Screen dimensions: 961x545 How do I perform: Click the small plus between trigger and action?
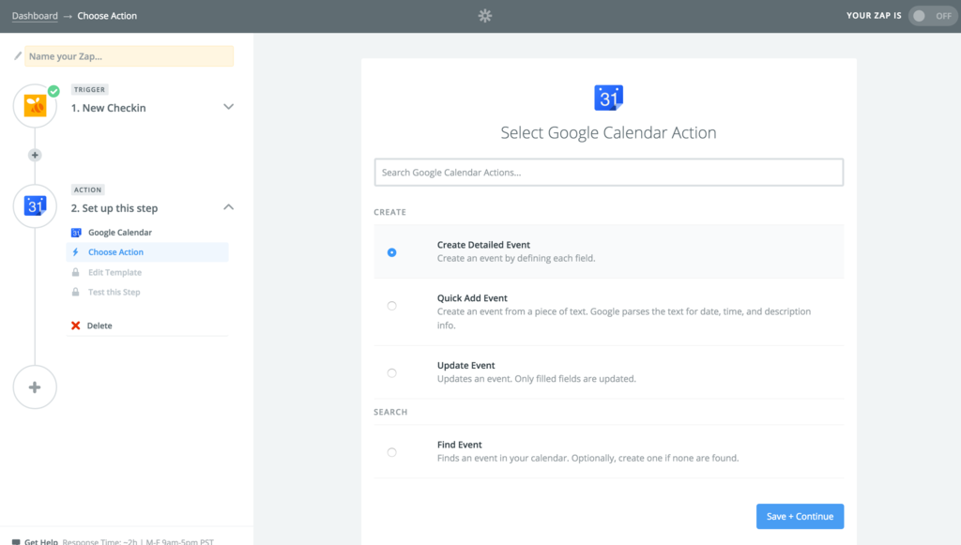click(x=35, y=155)
